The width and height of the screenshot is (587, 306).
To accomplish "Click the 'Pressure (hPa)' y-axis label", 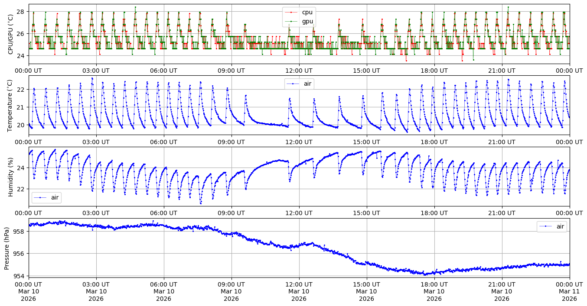I will pyautogui.click(x=7, y=248).
